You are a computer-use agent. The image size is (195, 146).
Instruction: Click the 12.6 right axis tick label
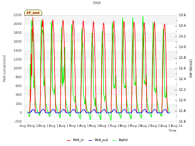(x=182, y=68)
